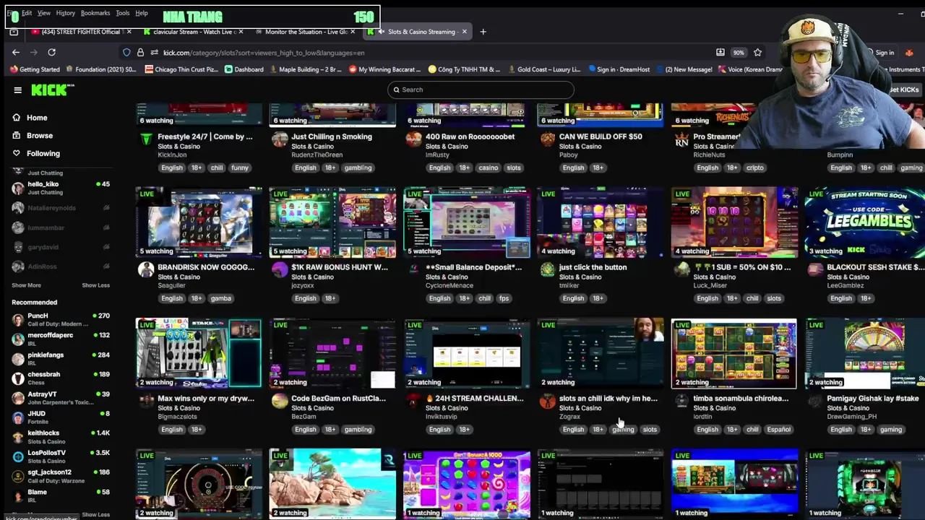This screenshot has width=925, height=520.
Task: Click the Seaguller streamer avatar
Action: pyautogui.click(x=146, y=270)
